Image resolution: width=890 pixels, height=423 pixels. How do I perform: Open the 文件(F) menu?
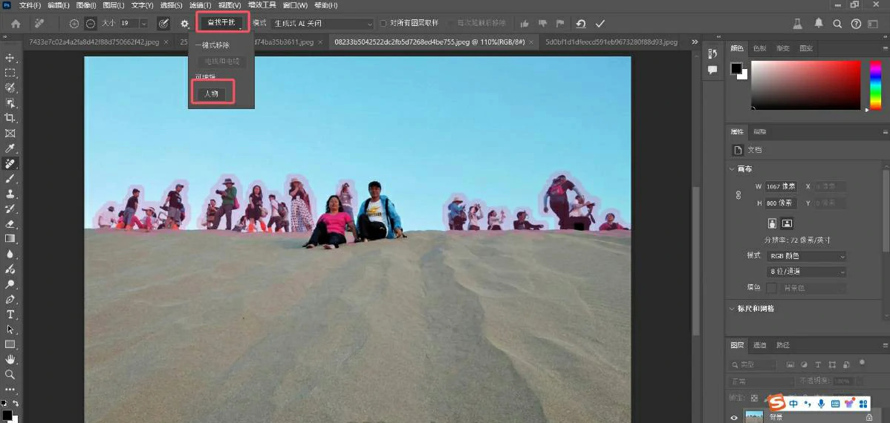tap(30, 5)
